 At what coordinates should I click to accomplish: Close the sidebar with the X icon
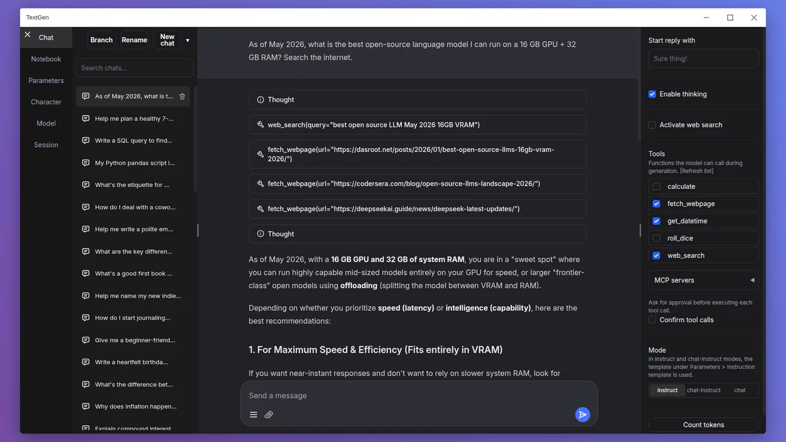(x=28, y=35)
